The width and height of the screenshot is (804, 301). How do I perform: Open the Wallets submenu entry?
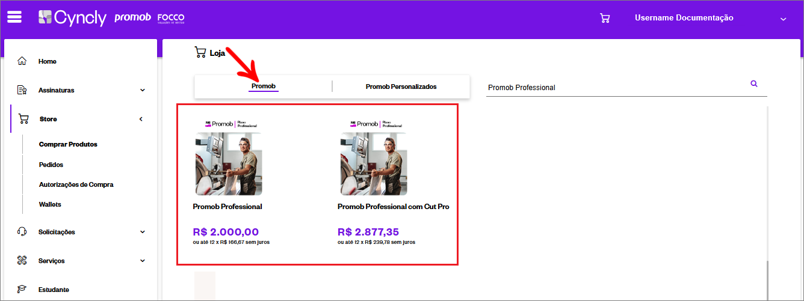[x=50, y=204]
